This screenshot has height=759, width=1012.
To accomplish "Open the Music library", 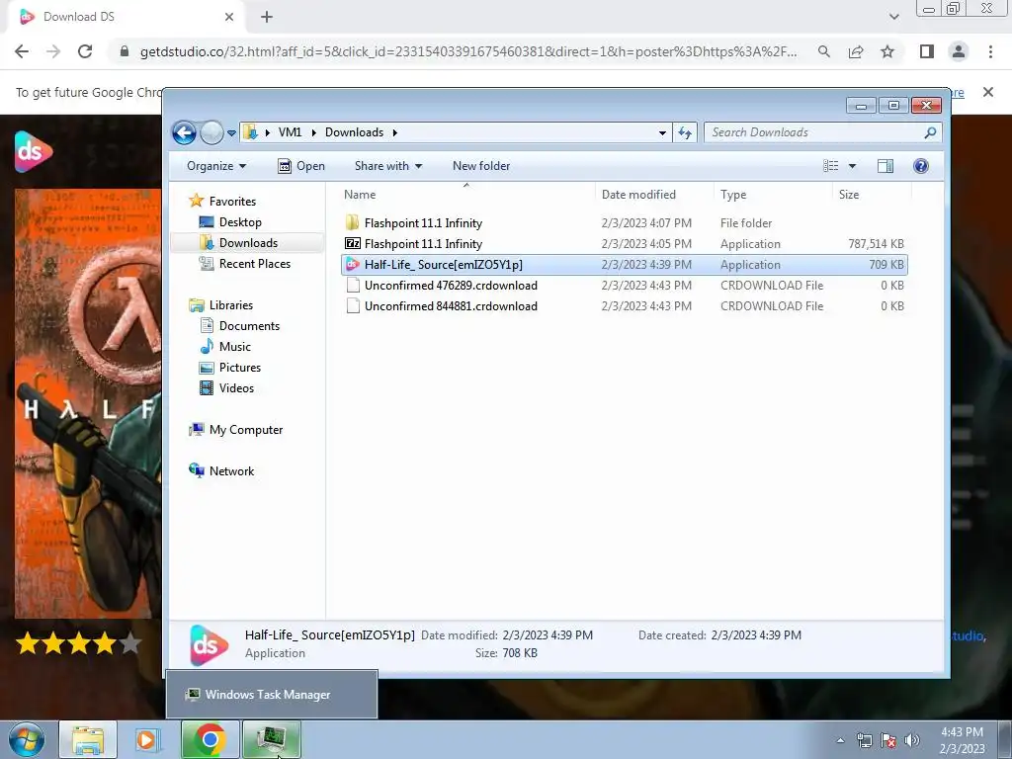I will (235, 347).
